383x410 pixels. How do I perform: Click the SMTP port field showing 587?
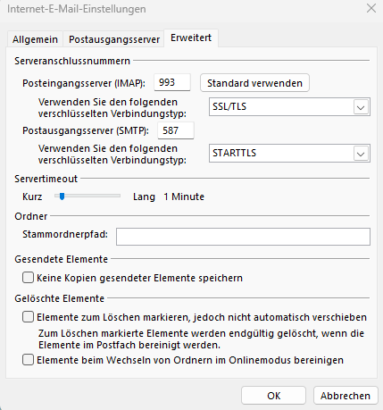pos(176,130)
